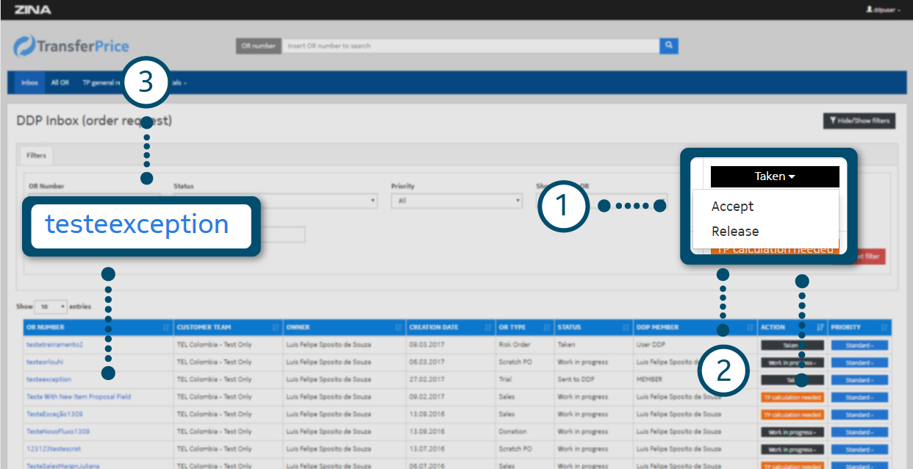Open the Filters tab

[x=36, y=156]
